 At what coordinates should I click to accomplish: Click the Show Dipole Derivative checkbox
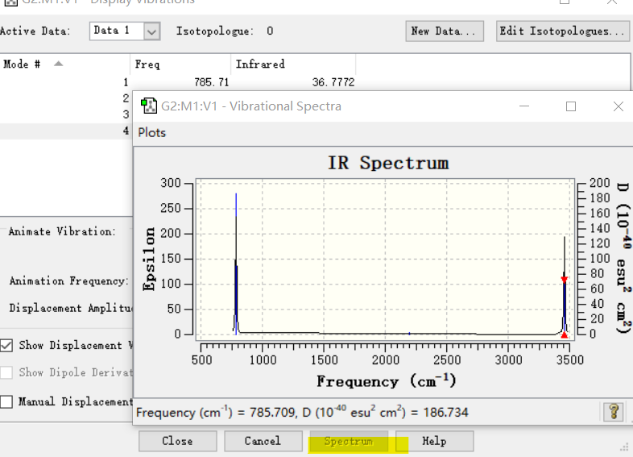coord(6,372)
